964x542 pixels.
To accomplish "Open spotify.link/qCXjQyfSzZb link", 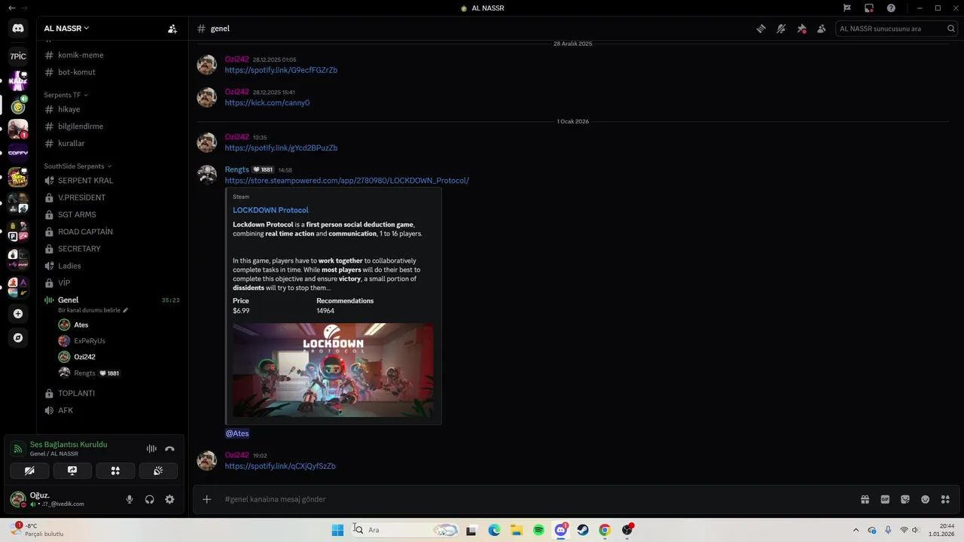I will tap(280, 466).
